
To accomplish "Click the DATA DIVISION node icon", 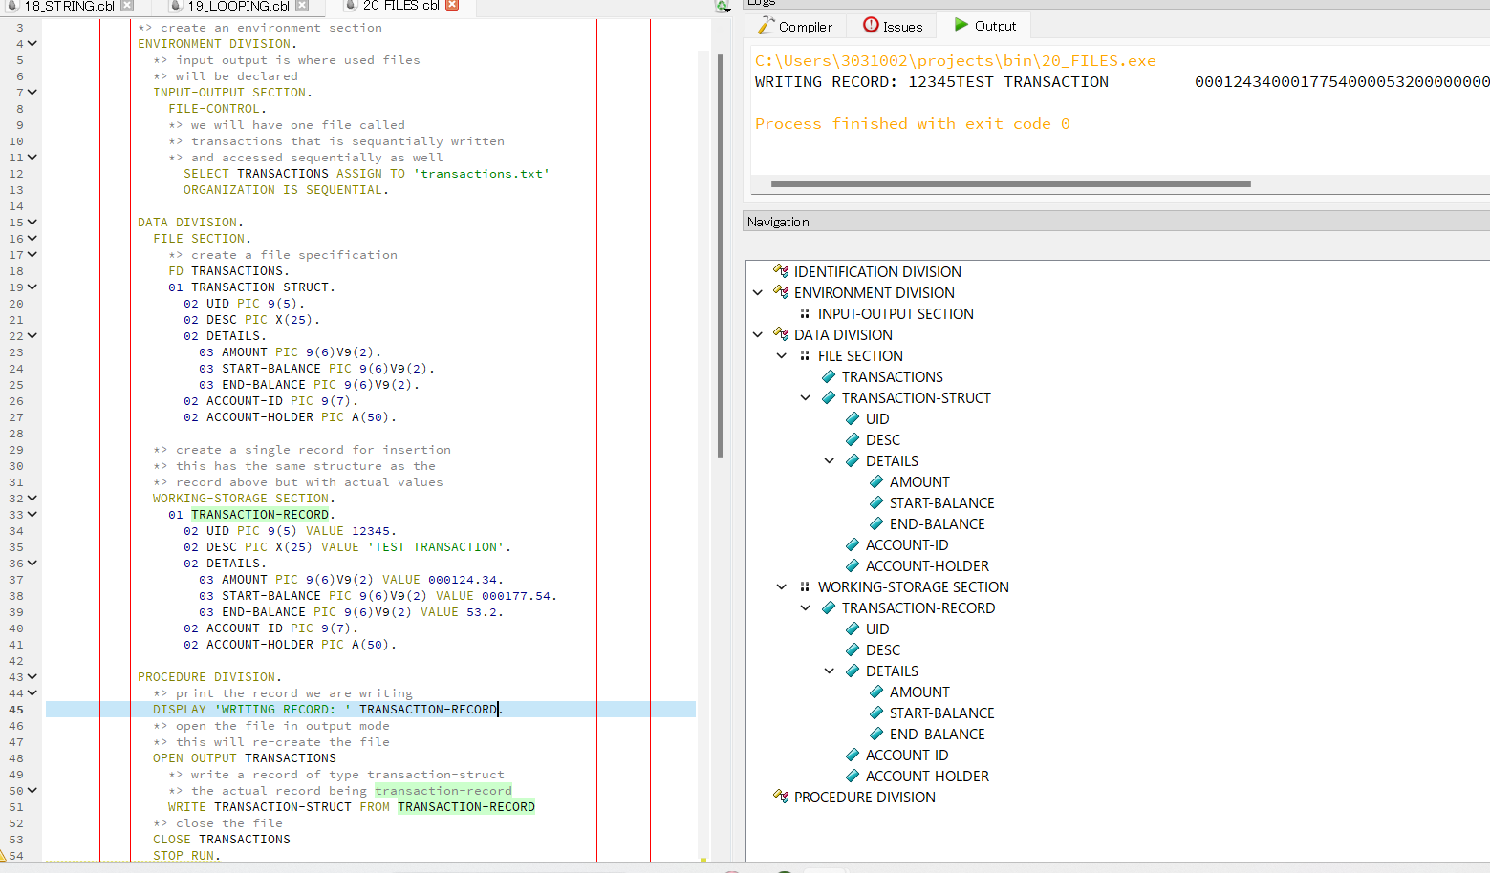I will point(781,334).
